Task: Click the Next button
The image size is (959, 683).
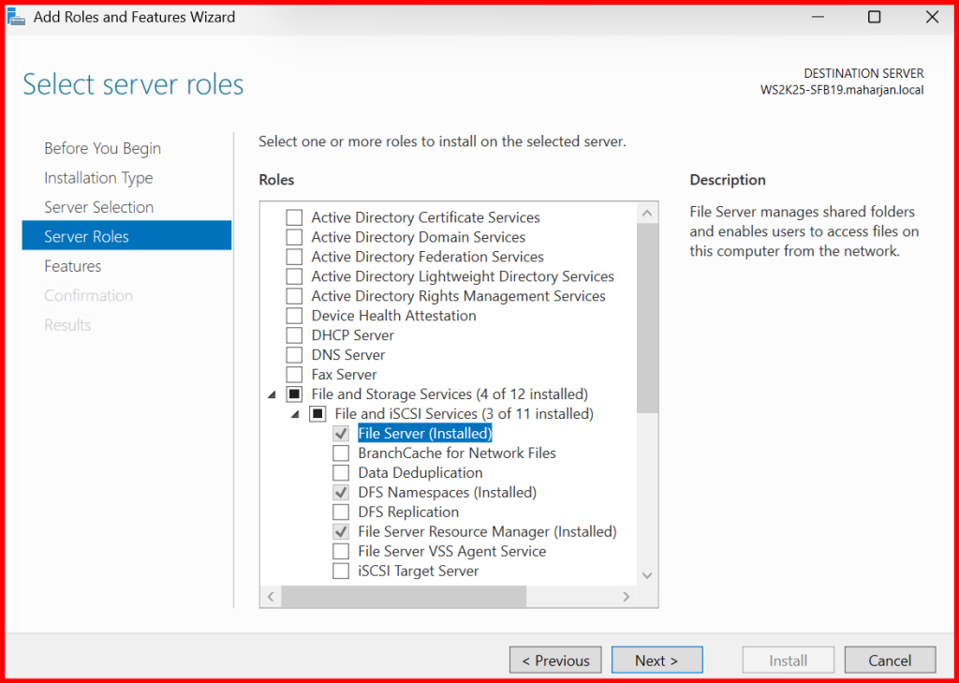Action: (x=657, y=661)
